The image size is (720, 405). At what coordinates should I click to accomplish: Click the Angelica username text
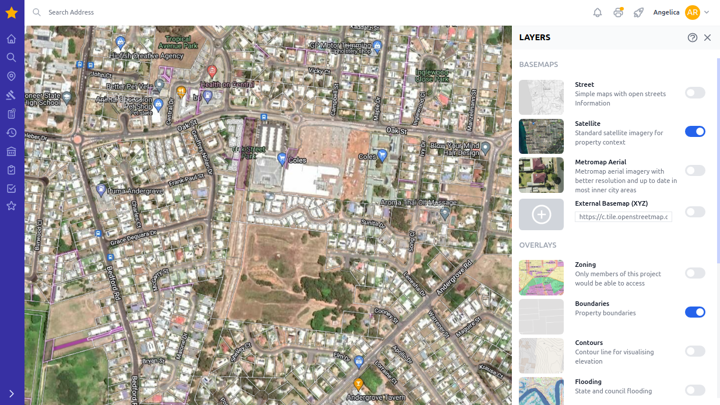666,12
